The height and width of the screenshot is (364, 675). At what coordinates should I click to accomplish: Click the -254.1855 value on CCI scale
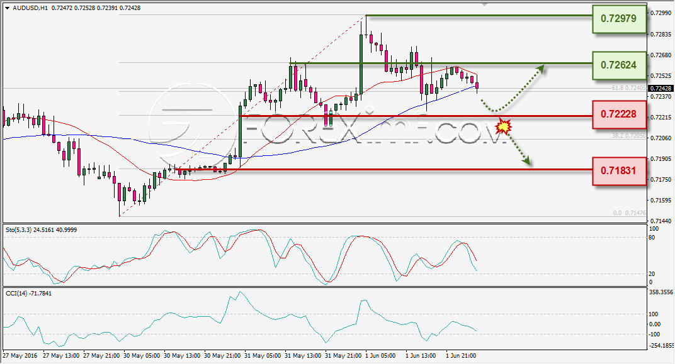point(661,346)
